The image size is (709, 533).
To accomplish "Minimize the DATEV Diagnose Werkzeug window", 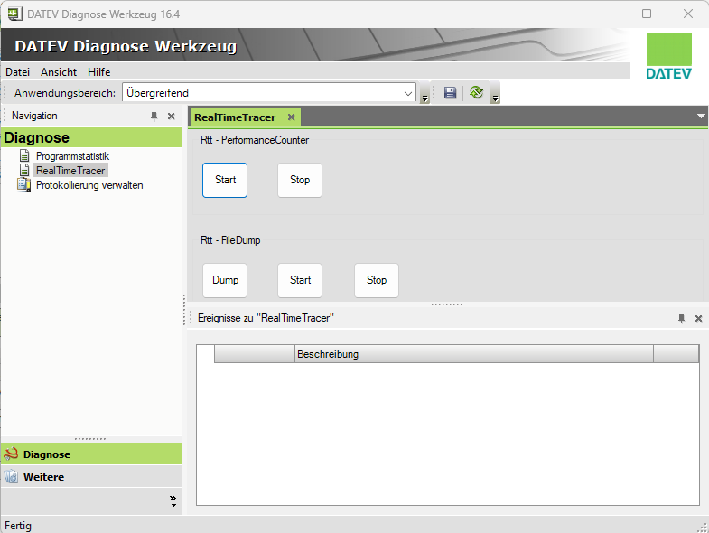I will [606, 14].
